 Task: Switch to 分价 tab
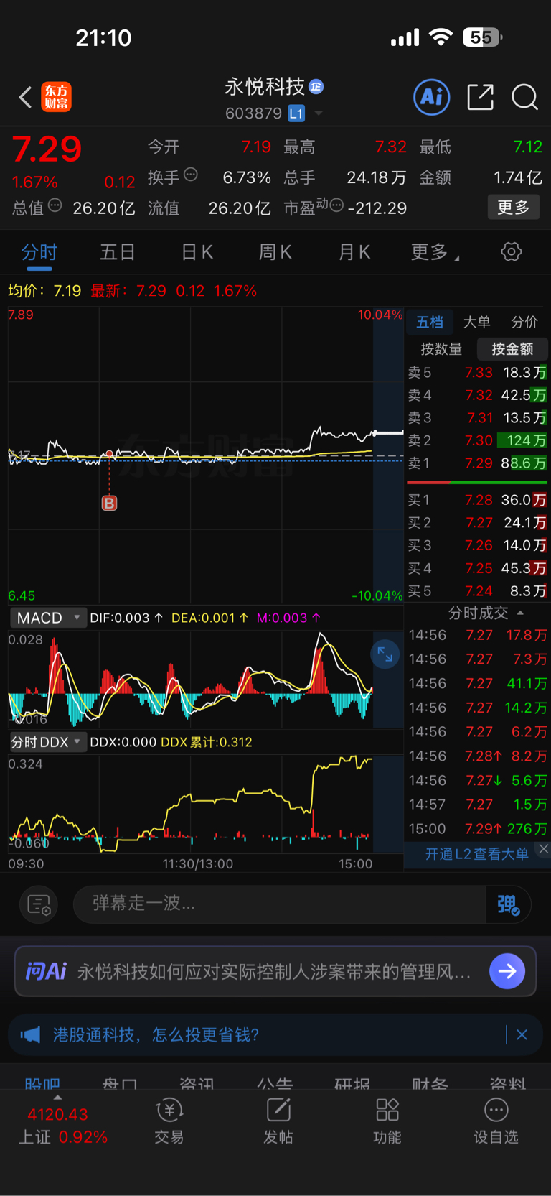coord(524,322)
